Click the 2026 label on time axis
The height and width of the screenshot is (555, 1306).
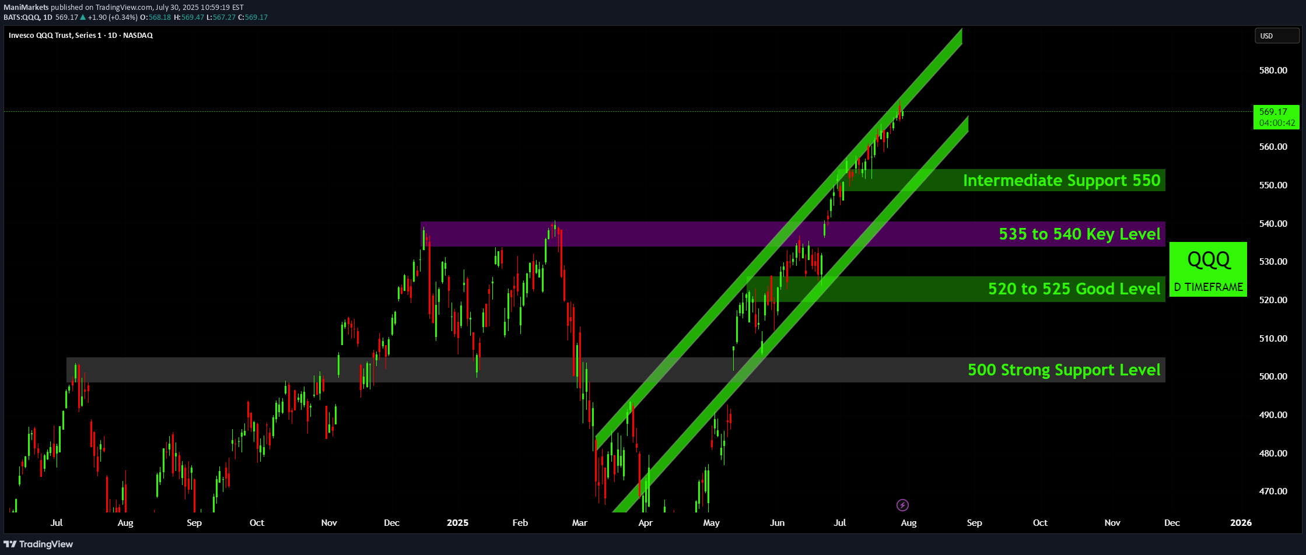tap(1241, 523)
